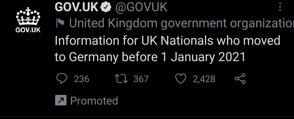Click the GOV.UK display name
Image resolution: width=294 pixels, height=119 pixels.
click(76, 8)
